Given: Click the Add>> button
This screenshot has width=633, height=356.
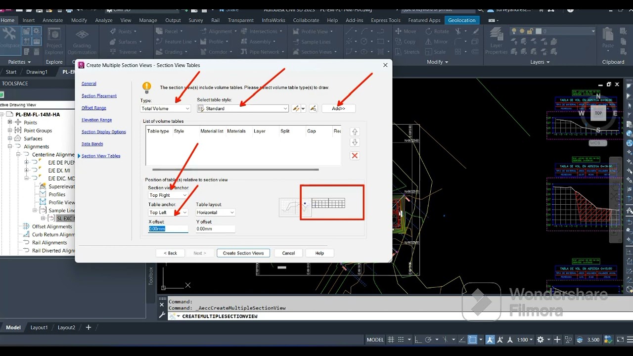Looking at the screenshot, I should tap(339, 108).
